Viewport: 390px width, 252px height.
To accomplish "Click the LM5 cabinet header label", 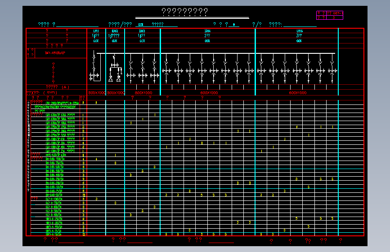I will 300,31.
